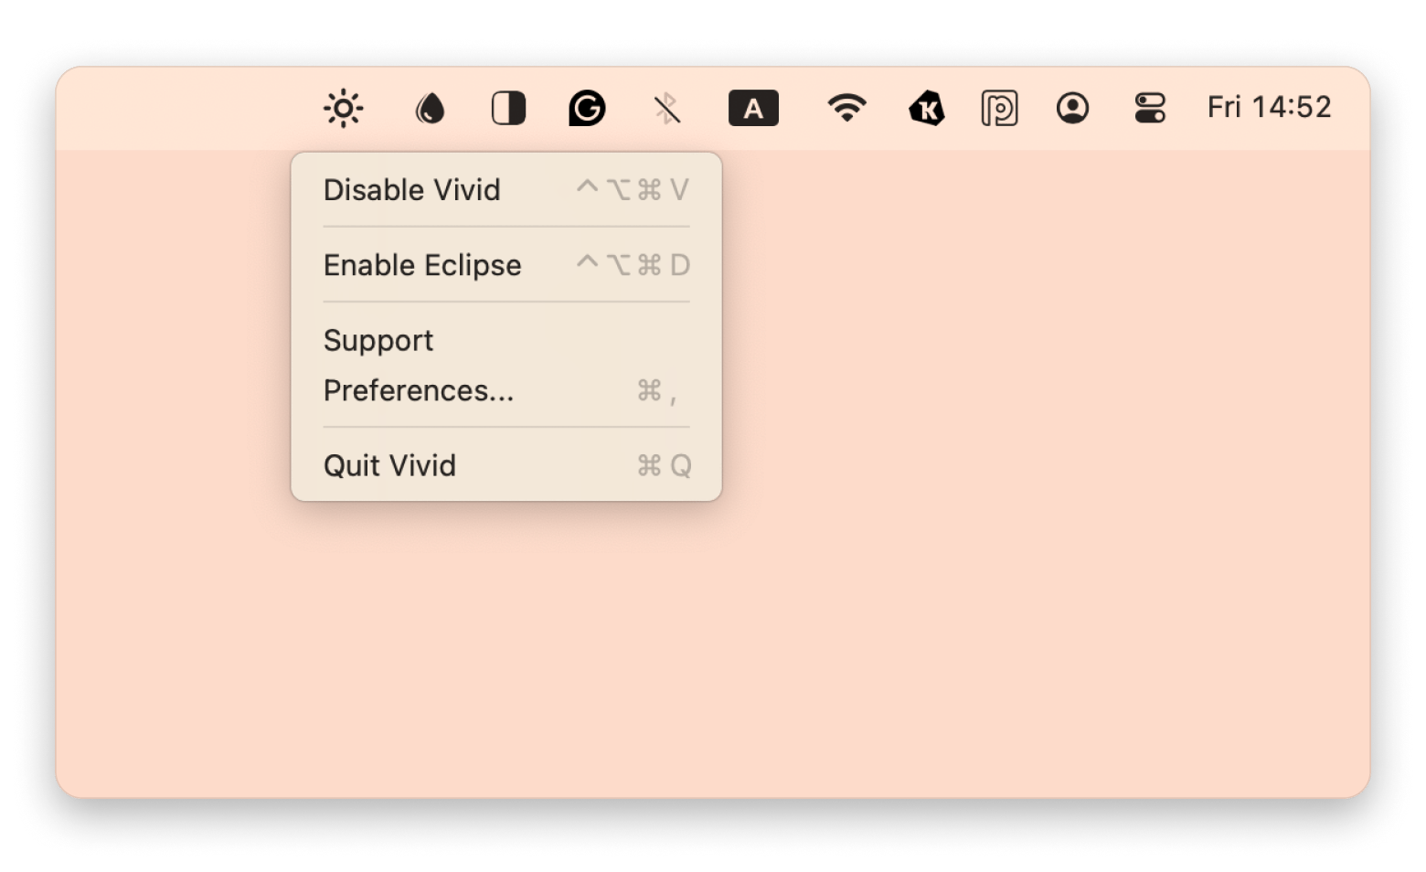
Task: Open Control Center toggles icon
Action: [x=1150, y=108]
